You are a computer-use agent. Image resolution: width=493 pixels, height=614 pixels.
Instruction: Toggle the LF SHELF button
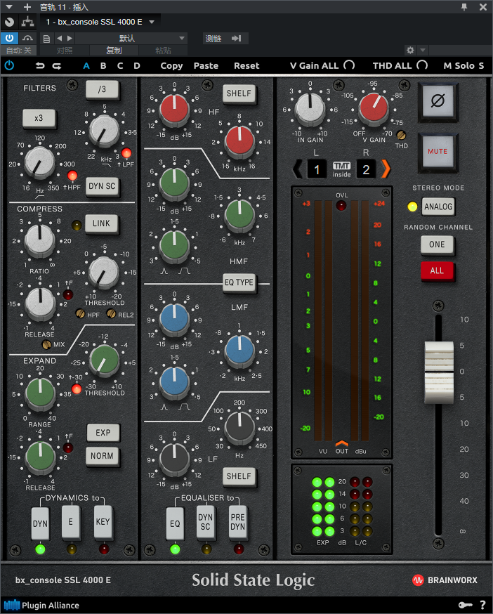click(239, 476)
